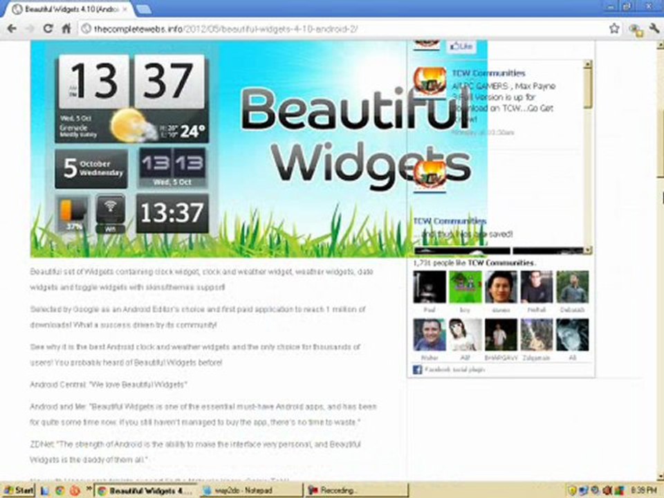Open the browser home page icon
Screen dimensions: 664x498
66,28
